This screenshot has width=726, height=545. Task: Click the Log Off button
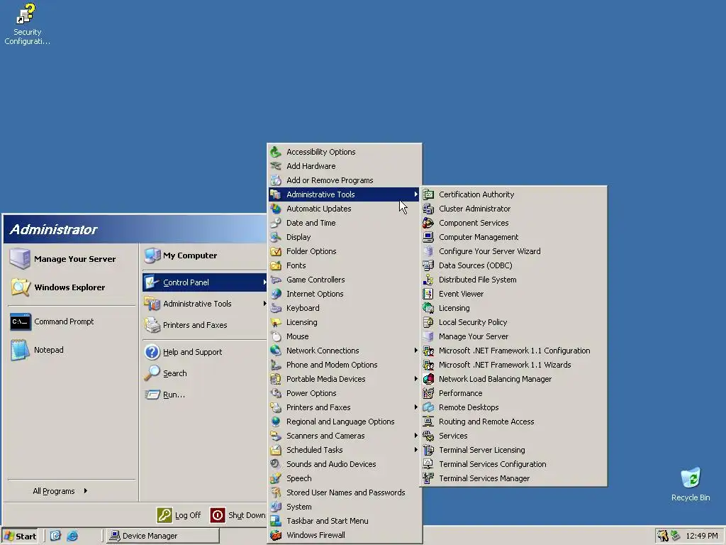179,515
